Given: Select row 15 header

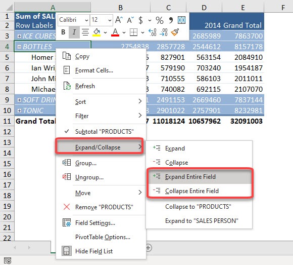Looking at the screenshot, I should pos(7,164).
